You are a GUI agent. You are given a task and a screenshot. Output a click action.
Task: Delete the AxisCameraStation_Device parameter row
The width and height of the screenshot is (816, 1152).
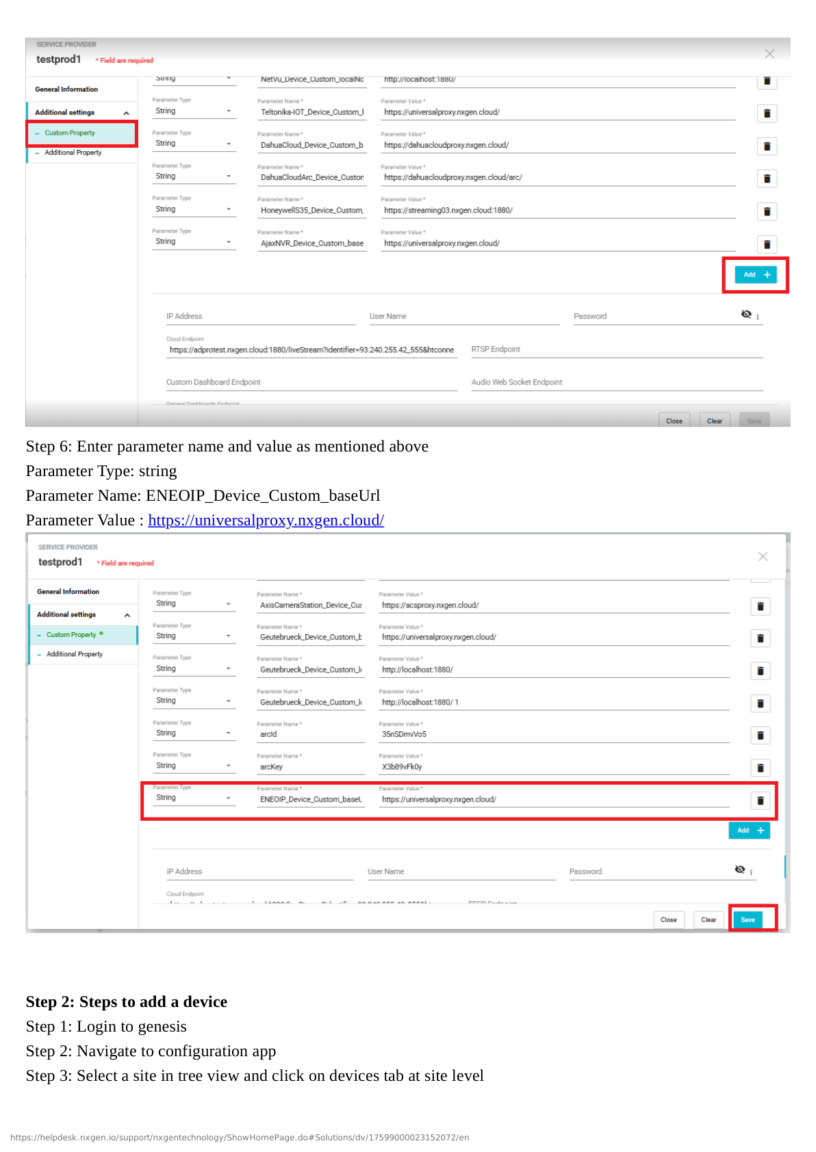[760, 606]
